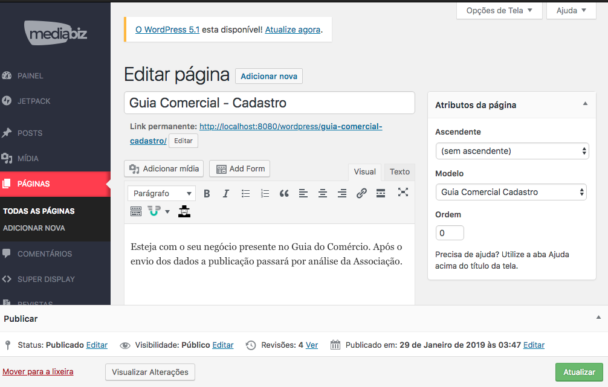
Task: Click Atualize agora link
Action: 293,30
